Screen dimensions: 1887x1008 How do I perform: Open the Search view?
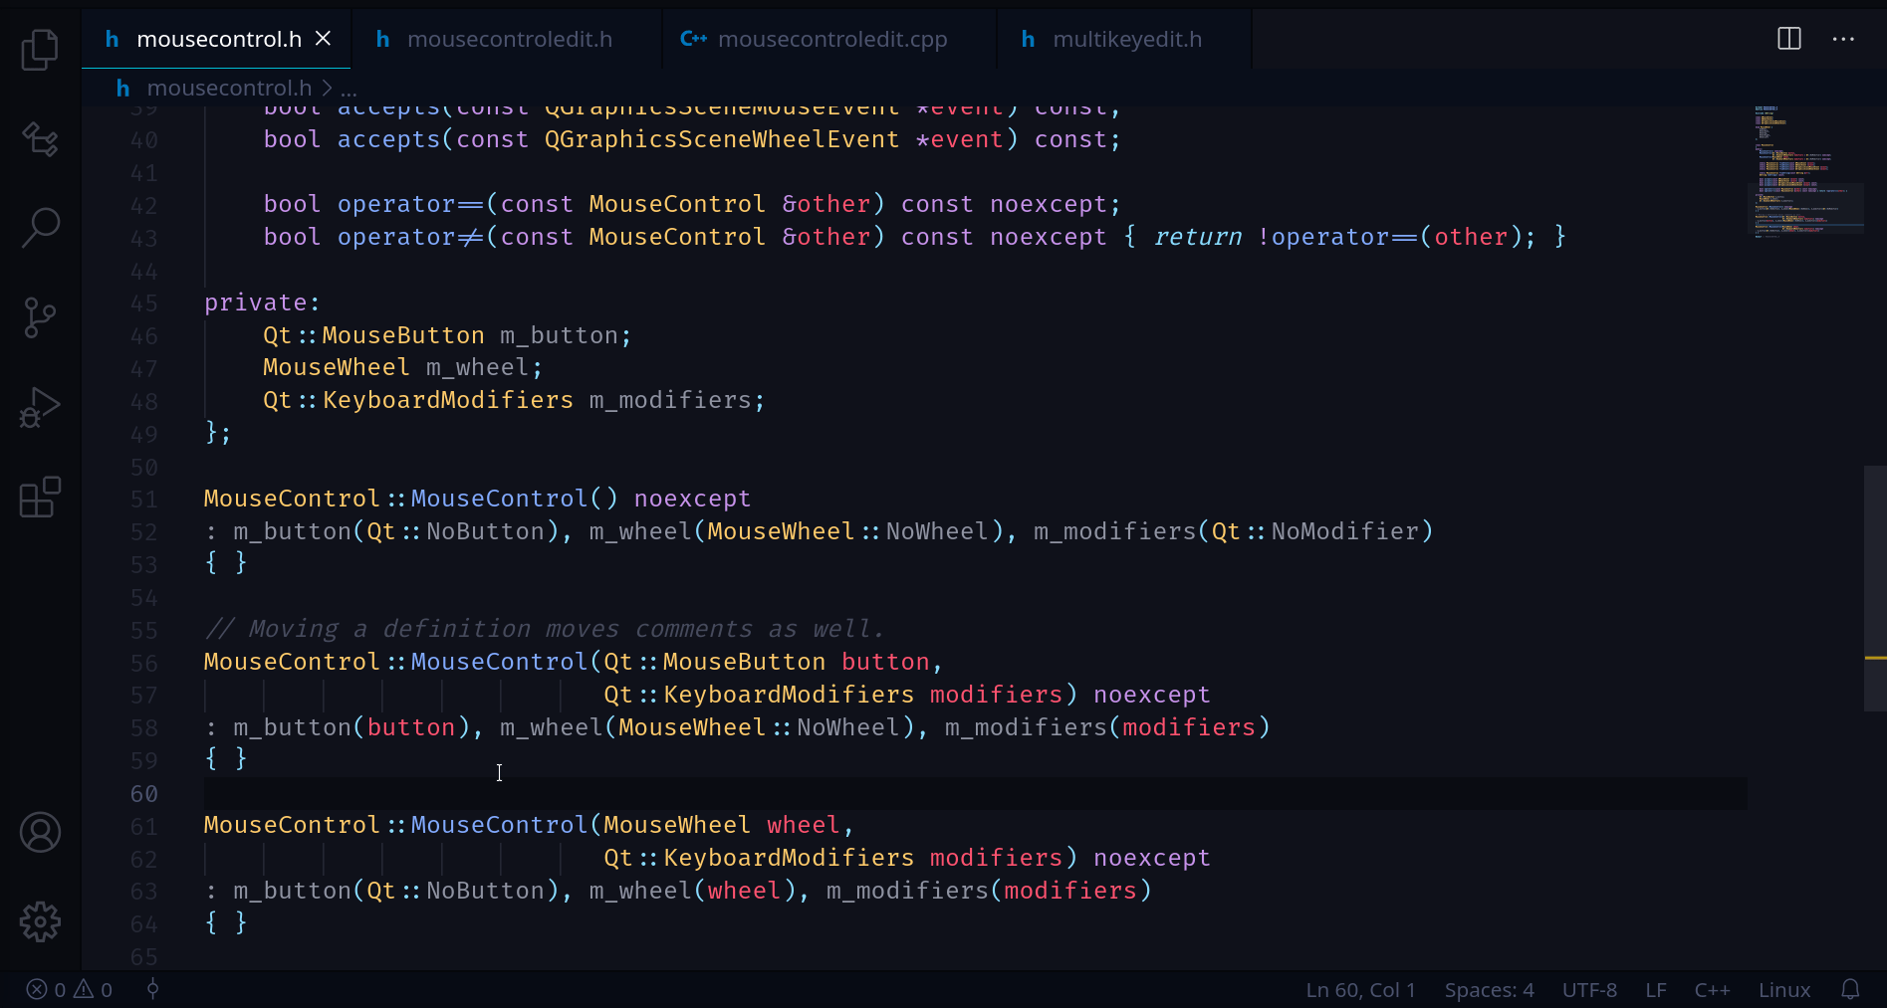40,227
